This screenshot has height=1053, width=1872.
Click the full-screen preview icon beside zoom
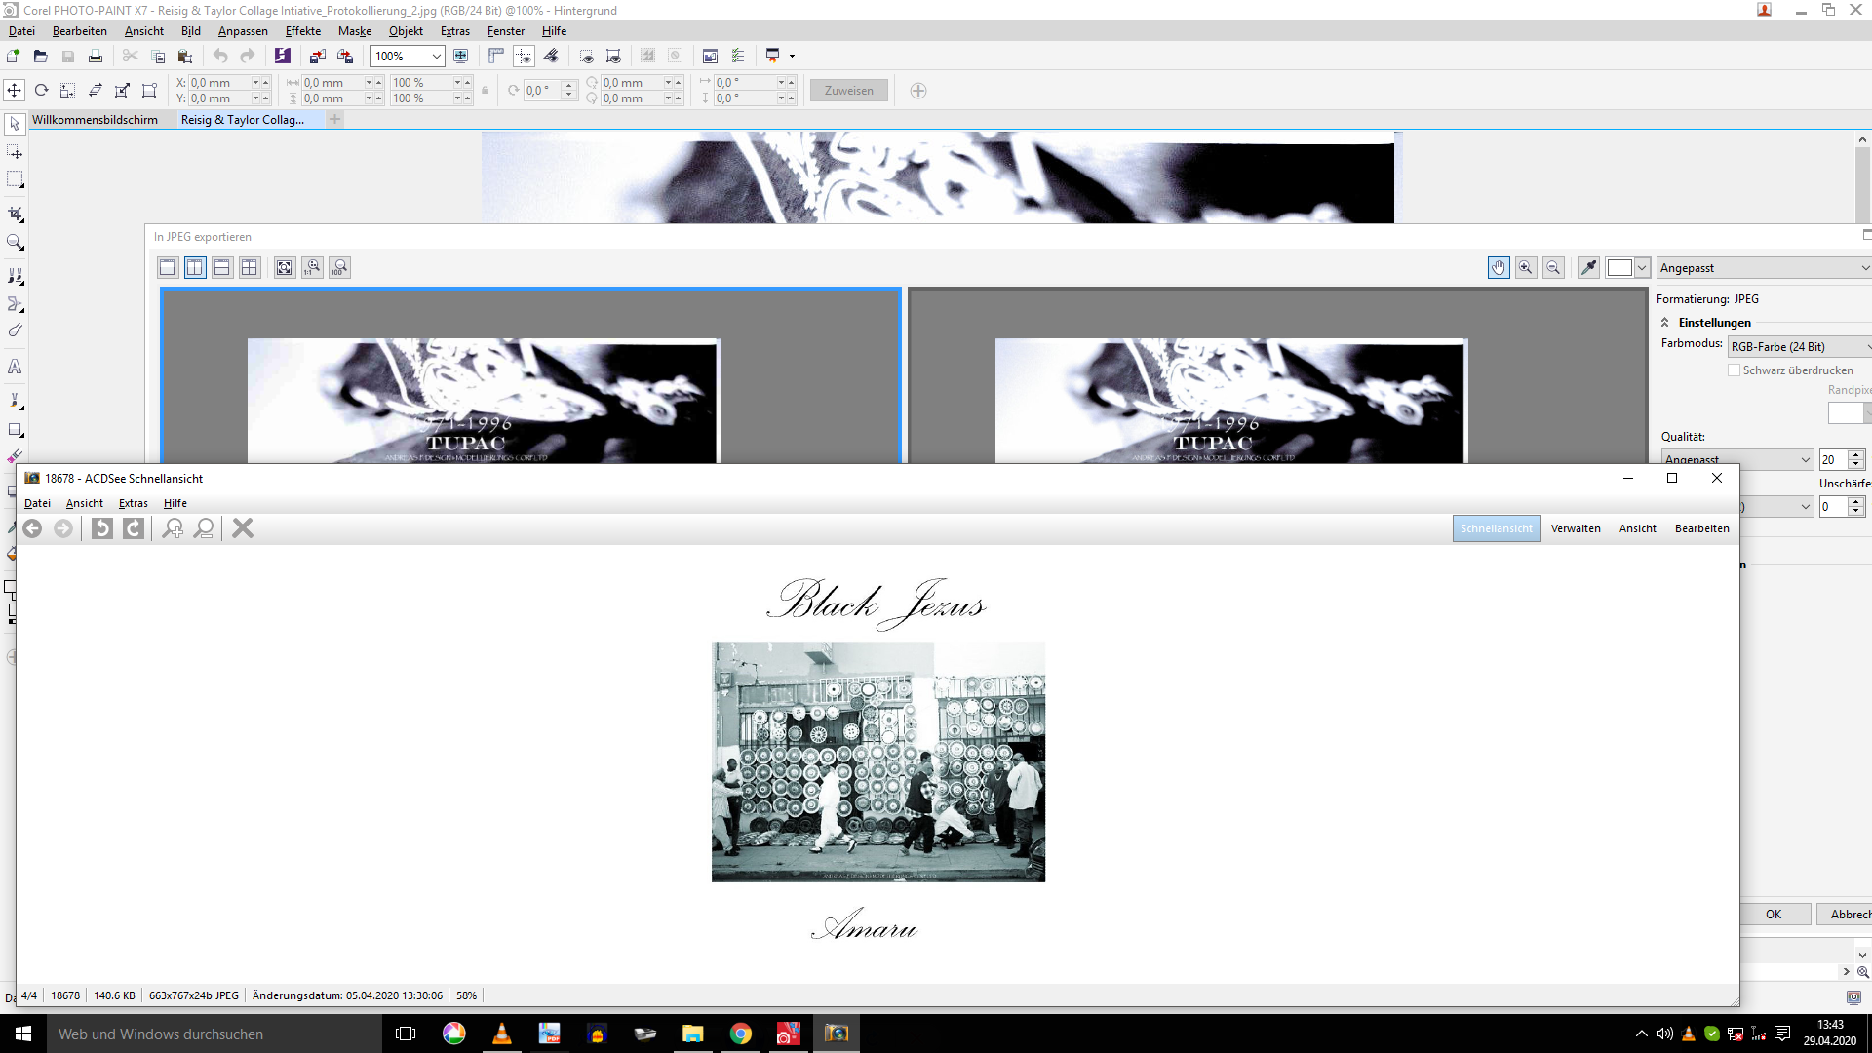coord(461,56)
